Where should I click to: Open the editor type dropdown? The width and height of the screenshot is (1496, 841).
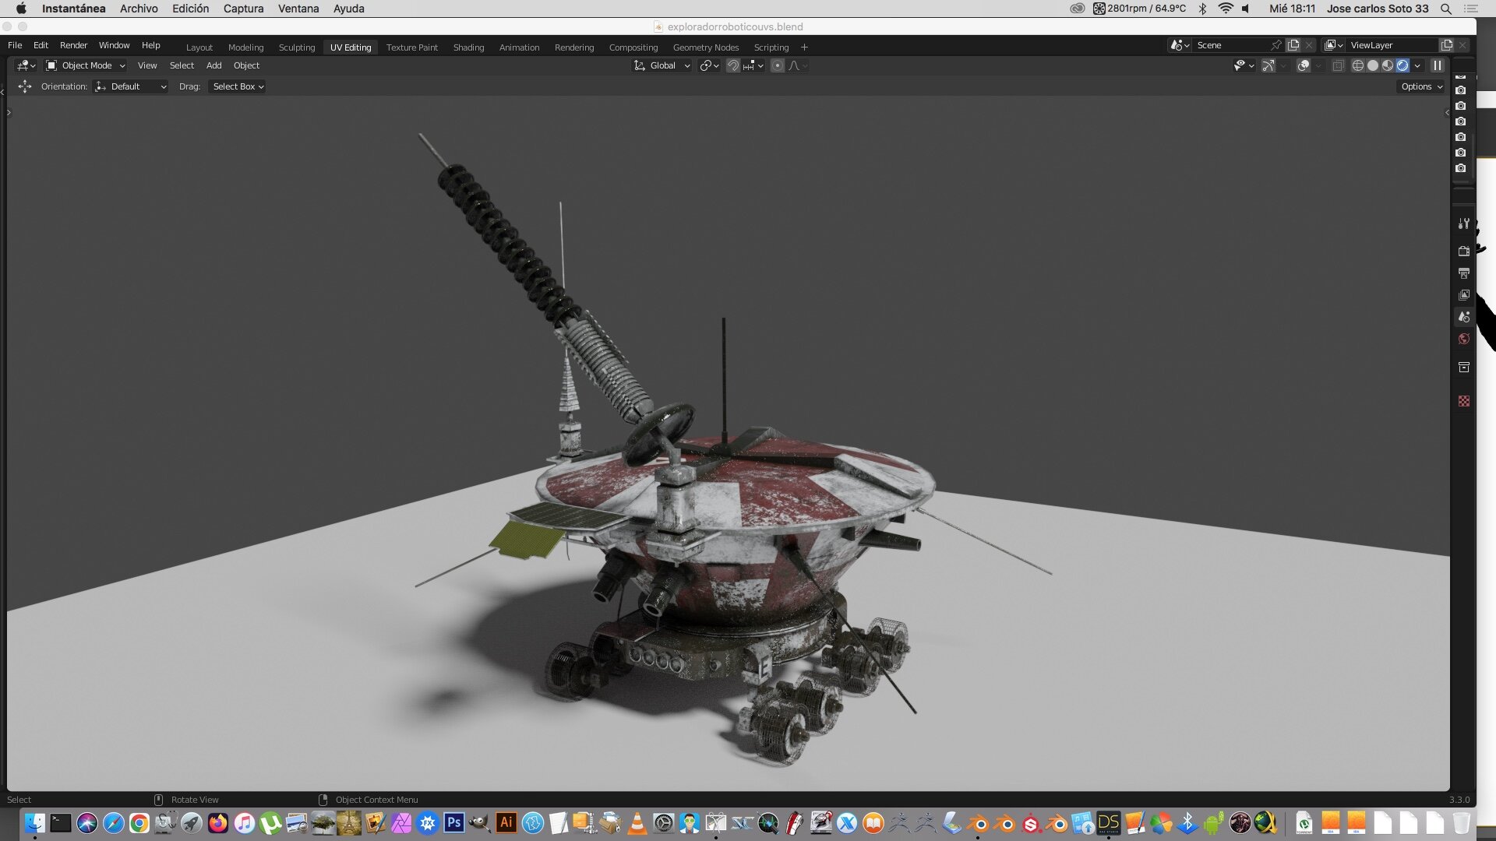tap(26, 65)
